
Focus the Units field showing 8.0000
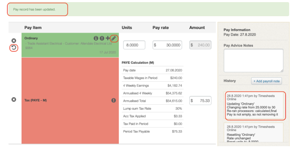click(134, 45)
